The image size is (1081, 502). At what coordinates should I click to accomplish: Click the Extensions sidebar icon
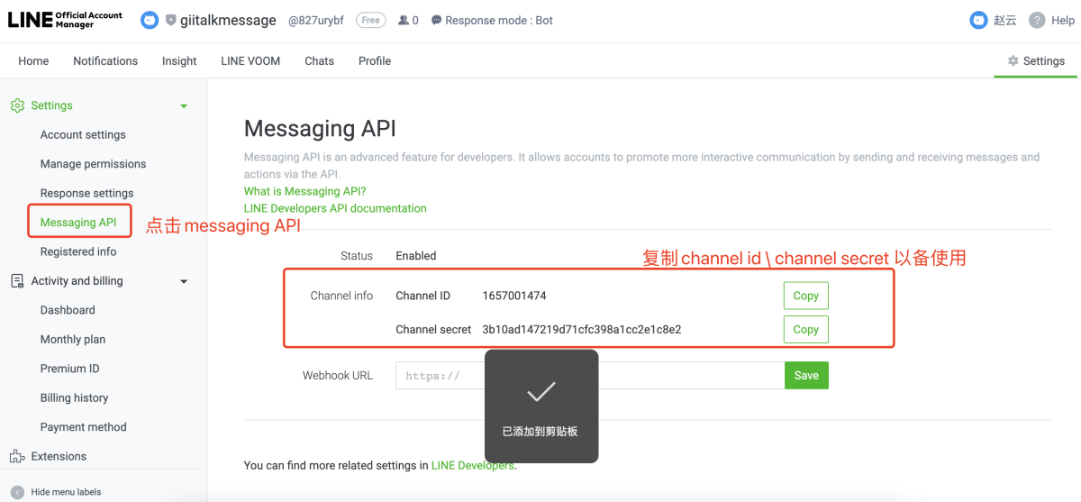[x=16, y=456]
